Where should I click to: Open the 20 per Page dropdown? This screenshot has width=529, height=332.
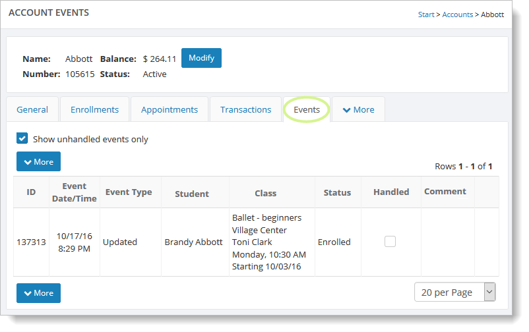click(454, 292)
